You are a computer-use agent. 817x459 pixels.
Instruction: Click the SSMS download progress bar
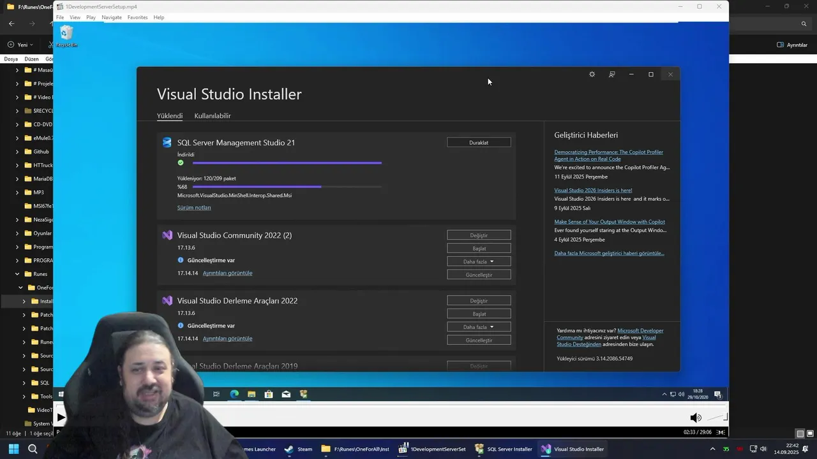point(287,163)
